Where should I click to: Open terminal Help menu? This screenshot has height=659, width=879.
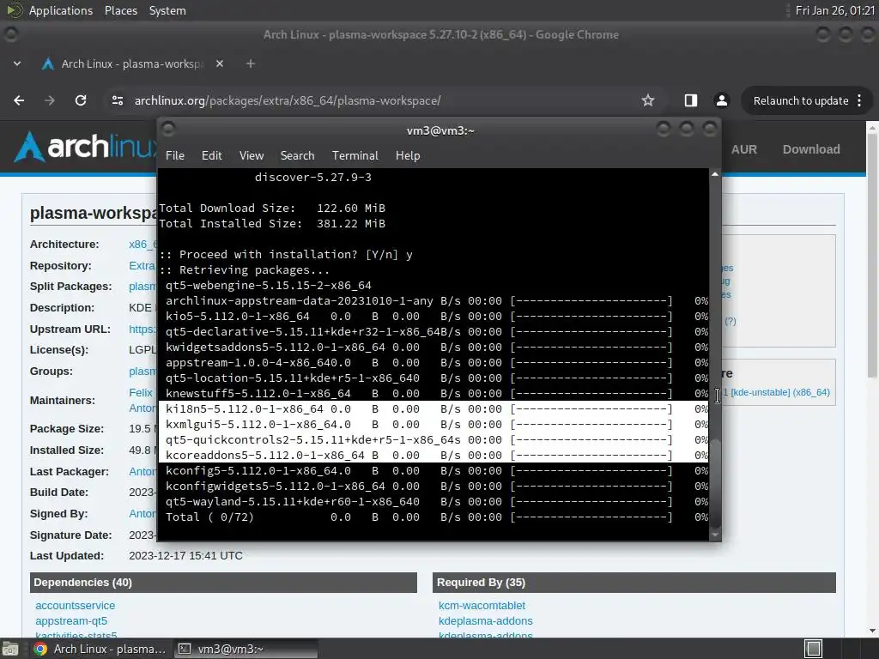tap(408, 155)
